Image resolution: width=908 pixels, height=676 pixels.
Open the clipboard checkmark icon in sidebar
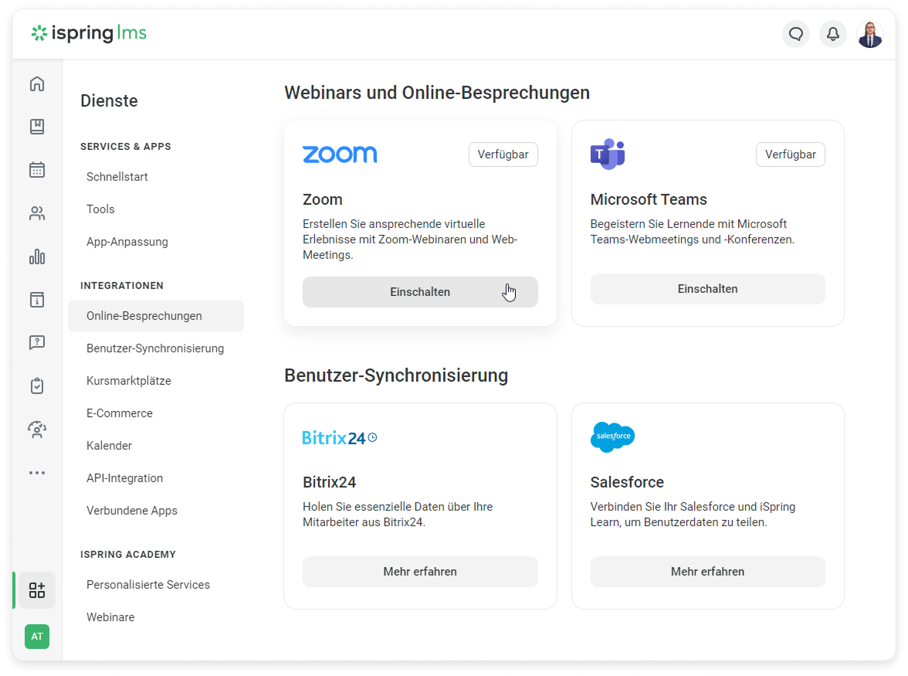pyautogui.click(x=37, y=386)
